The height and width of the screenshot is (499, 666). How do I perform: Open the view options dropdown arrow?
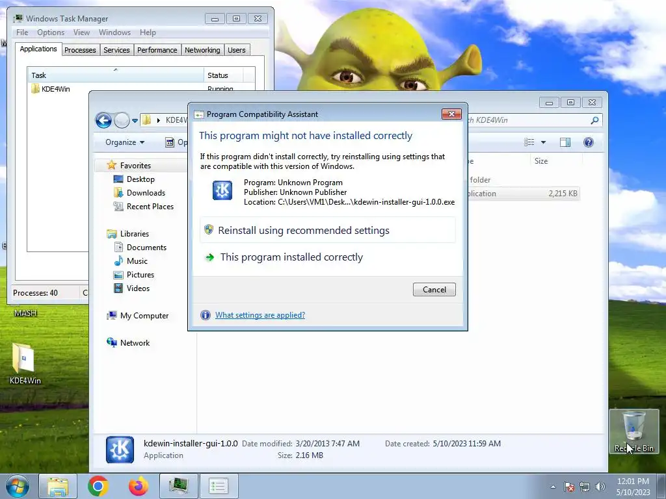click(543, 142)
